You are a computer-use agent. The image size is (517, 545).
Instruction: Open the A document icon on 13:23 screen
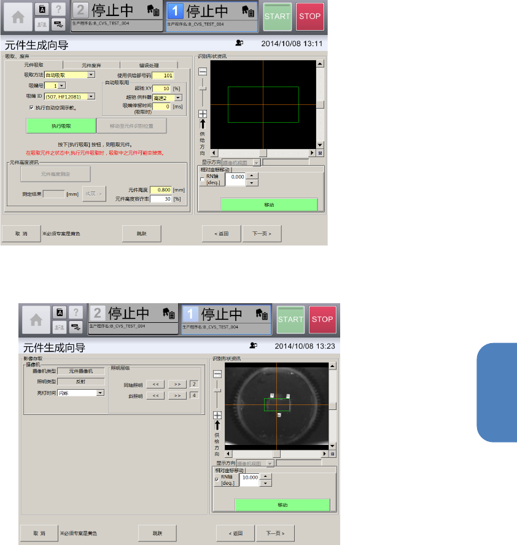point(60,312)
